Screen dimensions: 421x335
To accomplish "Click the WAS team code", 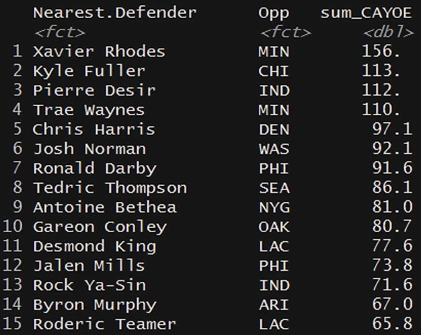I will [x=273, y=149].
